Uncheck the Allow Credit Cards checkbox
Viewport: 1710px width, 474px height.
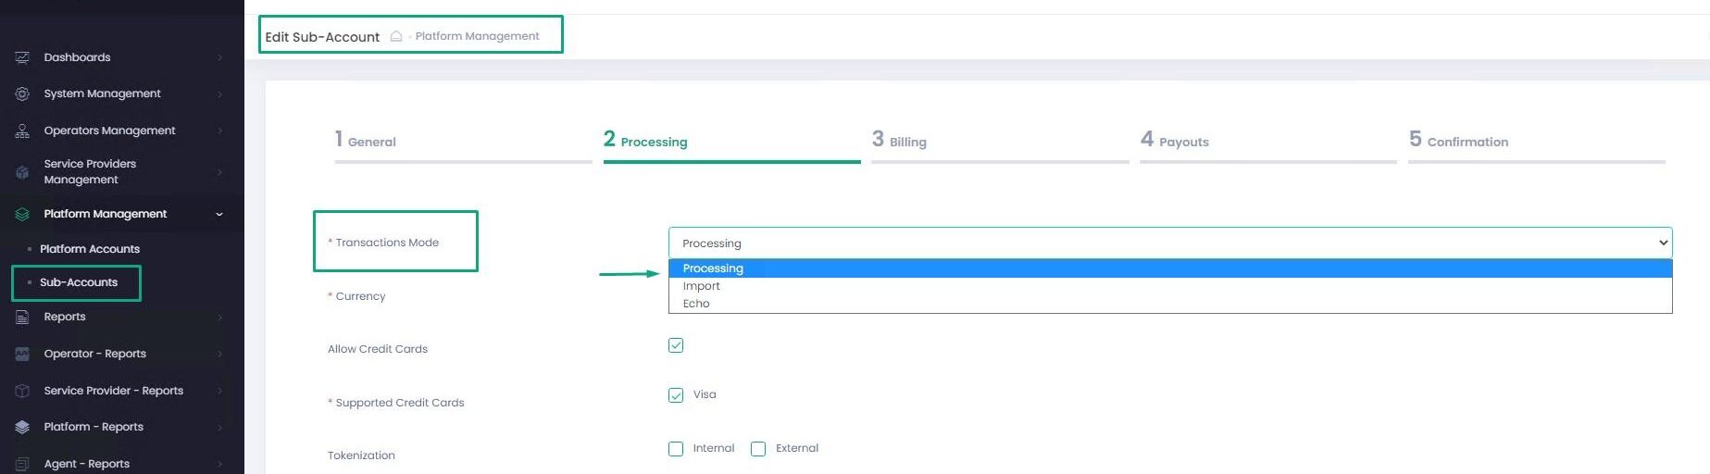676,345
